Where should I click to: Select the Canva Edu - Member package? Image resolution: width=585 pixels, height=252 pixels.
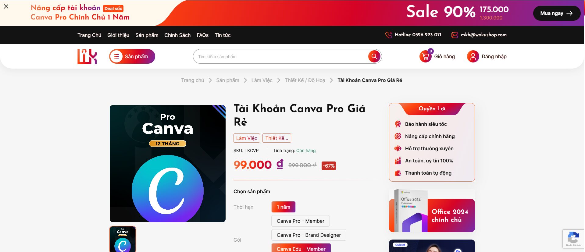coord(301,248)
